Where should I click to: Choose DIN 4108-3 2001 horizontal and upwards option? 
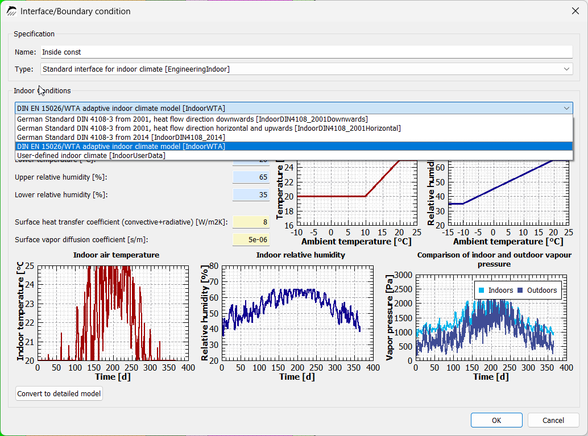pyautogui.click(x=294, y=128)
